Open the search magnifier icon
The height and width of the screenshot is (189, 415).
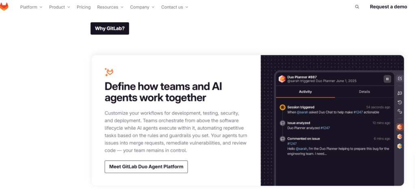pos(357,7)
